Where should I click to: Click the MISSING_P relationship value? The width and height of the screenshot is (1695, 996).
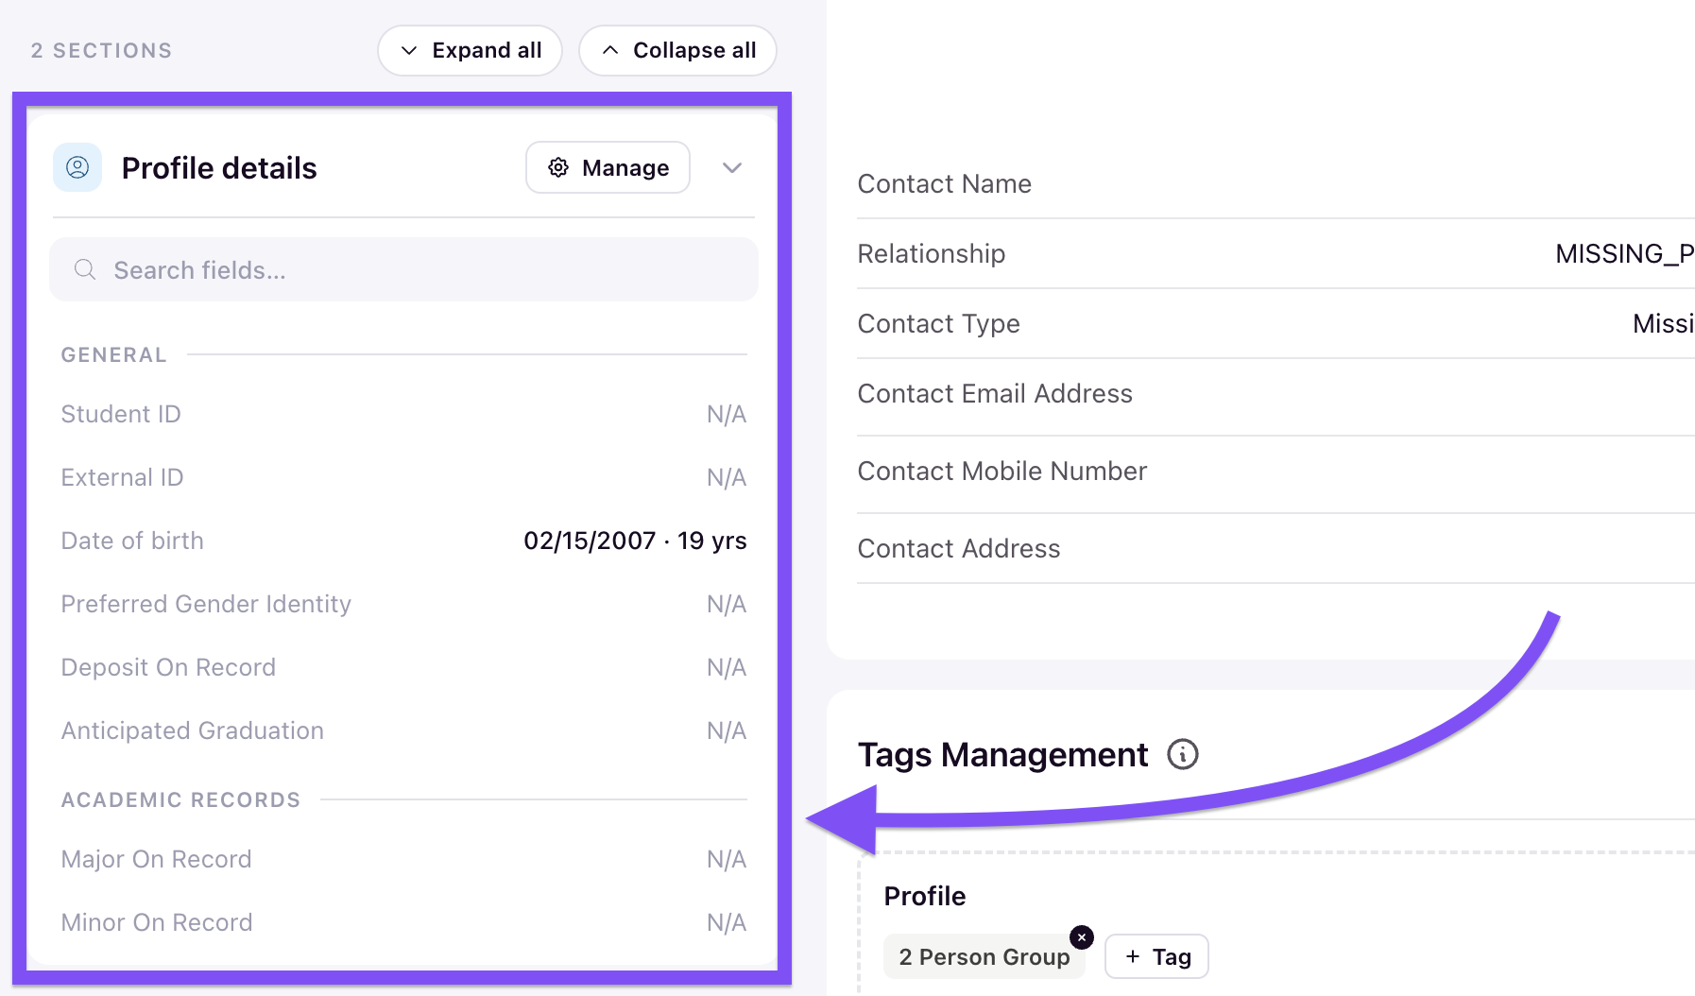click(x=1625, y=253)
